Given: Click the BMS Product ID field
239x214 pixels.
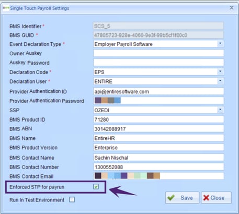Looking at the screenshot, I should (x=158, y=120).
